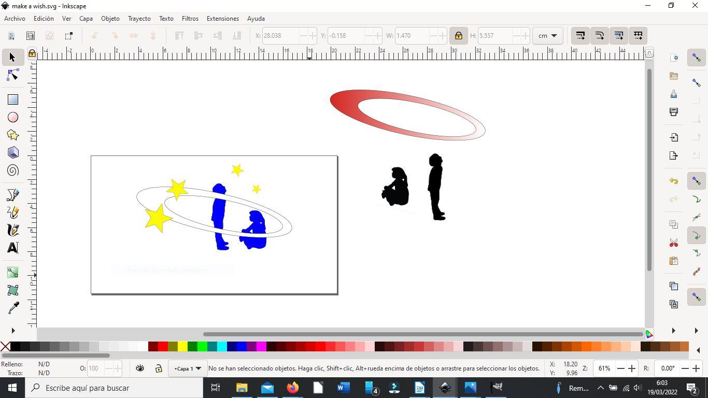
Task: Click the Import file icon
Action: pyautogui.click(x=674, y=137)
